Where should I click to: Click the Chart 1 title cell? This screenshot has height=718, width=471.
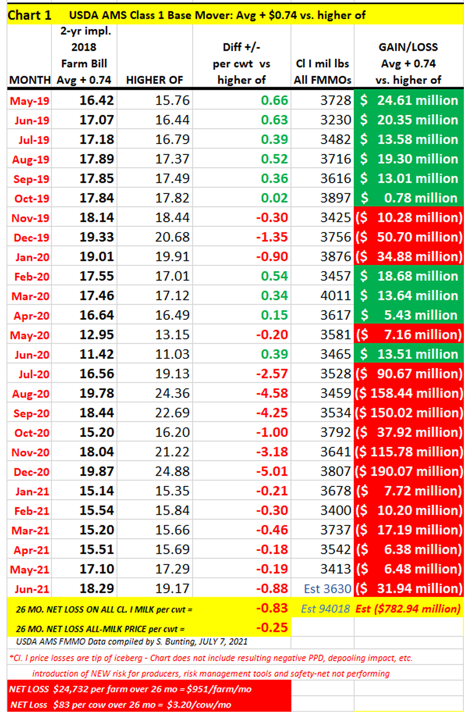tap(29, 15)
